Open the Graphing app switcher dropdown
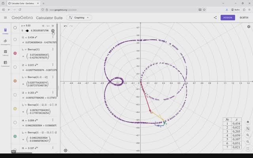The image size is (253, 158). coord(79,17)
